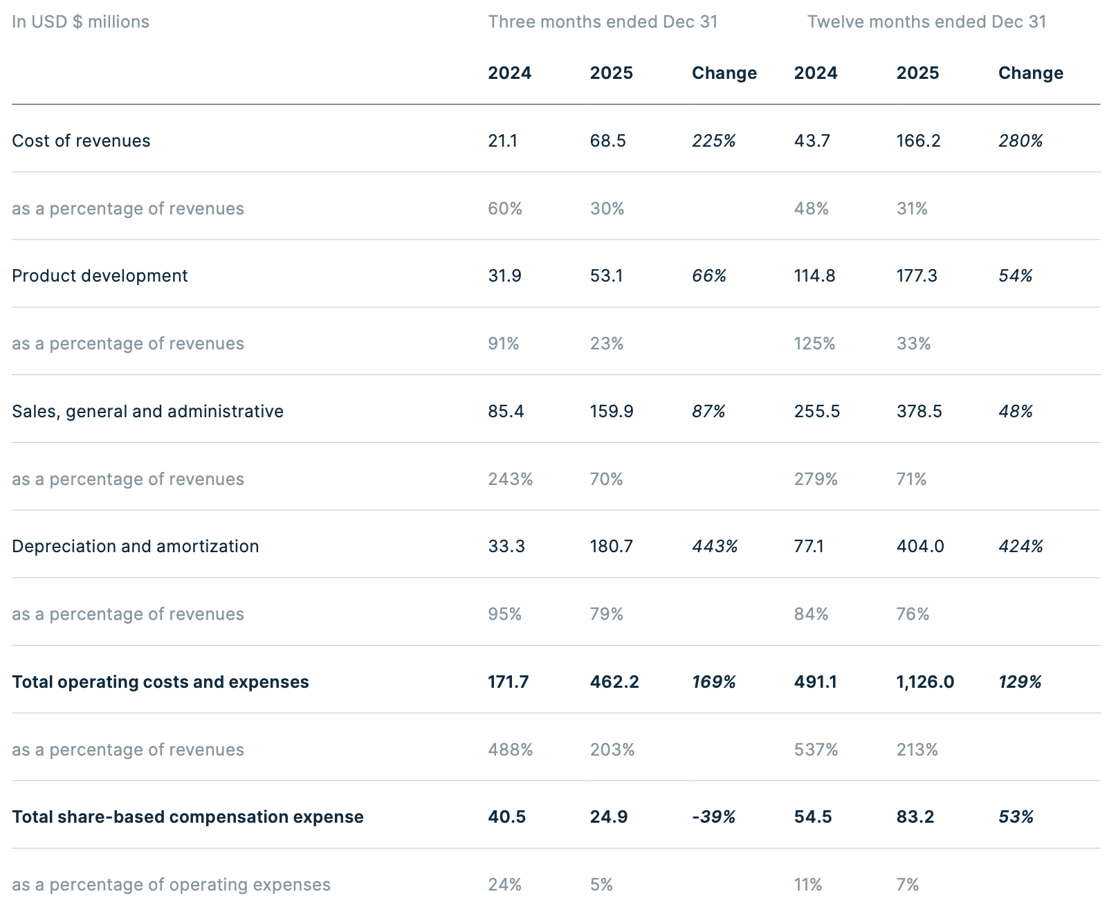Click the 'Three months ended Dec 31' header
The width and height of the screenshot is (1107, 912).
click(603, 21)
